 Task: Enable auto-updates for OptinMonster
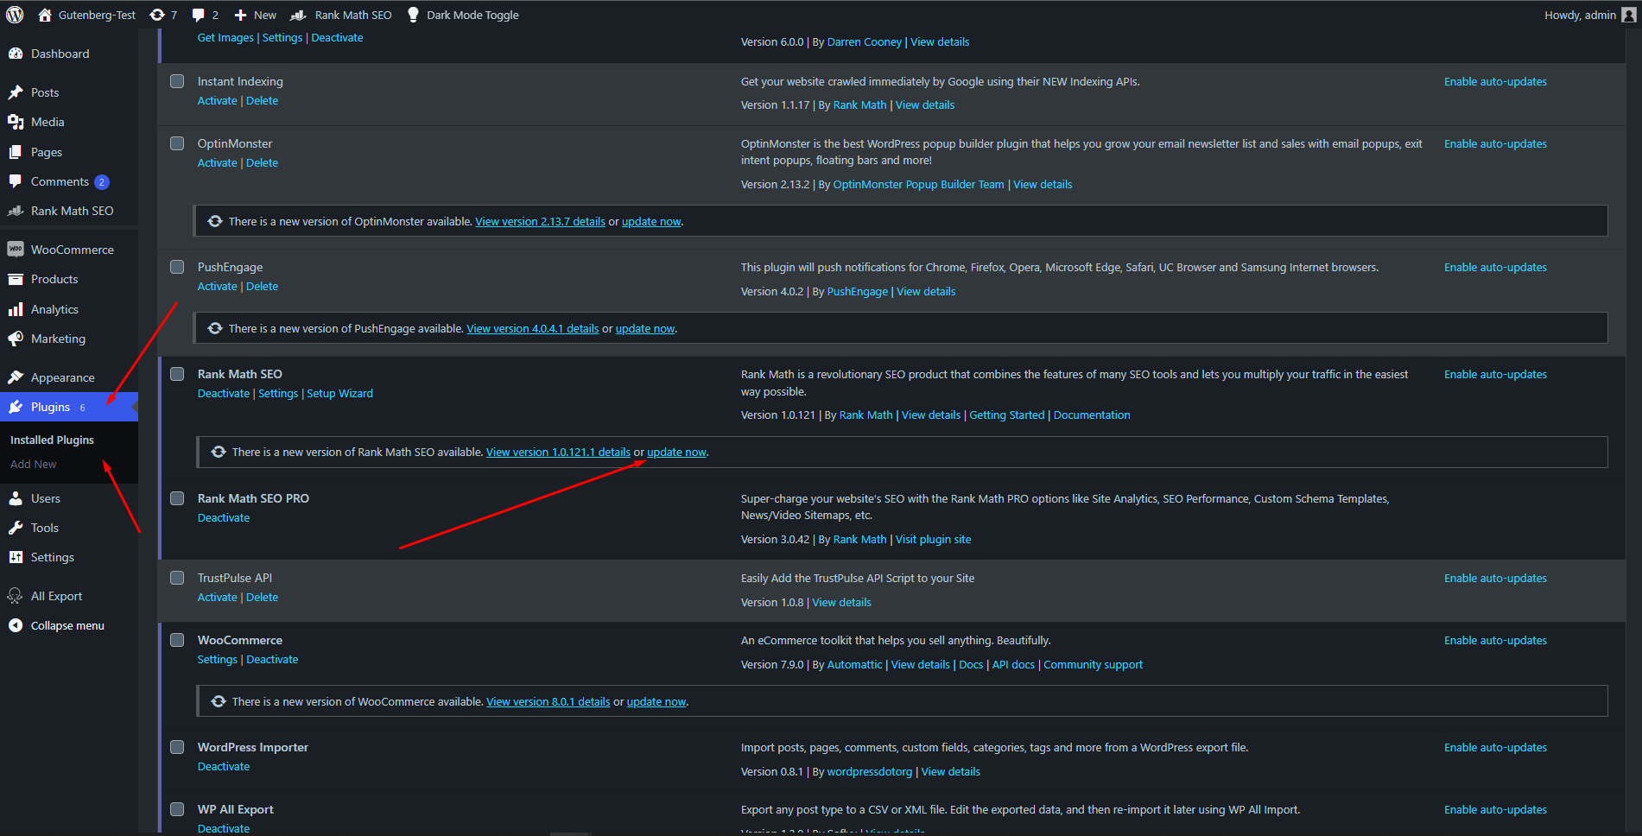(x=1495, y=143)
